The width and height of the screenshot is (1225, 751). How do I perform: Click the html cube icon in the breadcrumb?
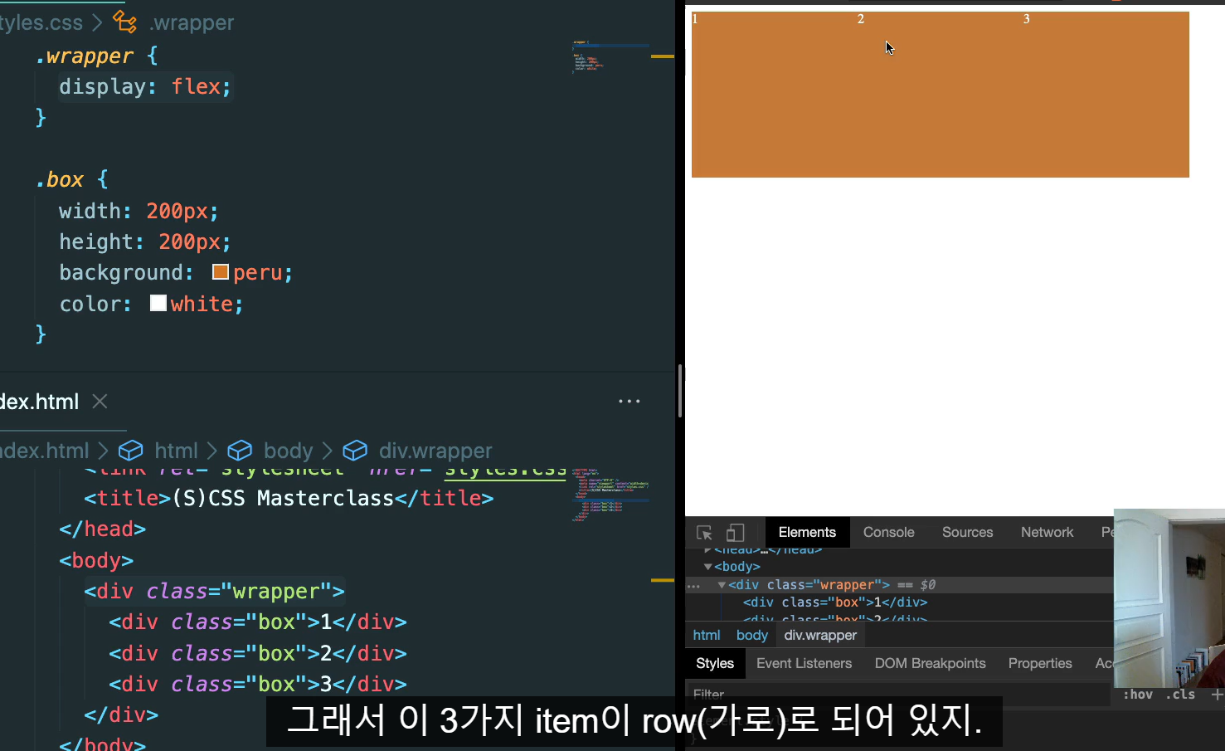130,451
